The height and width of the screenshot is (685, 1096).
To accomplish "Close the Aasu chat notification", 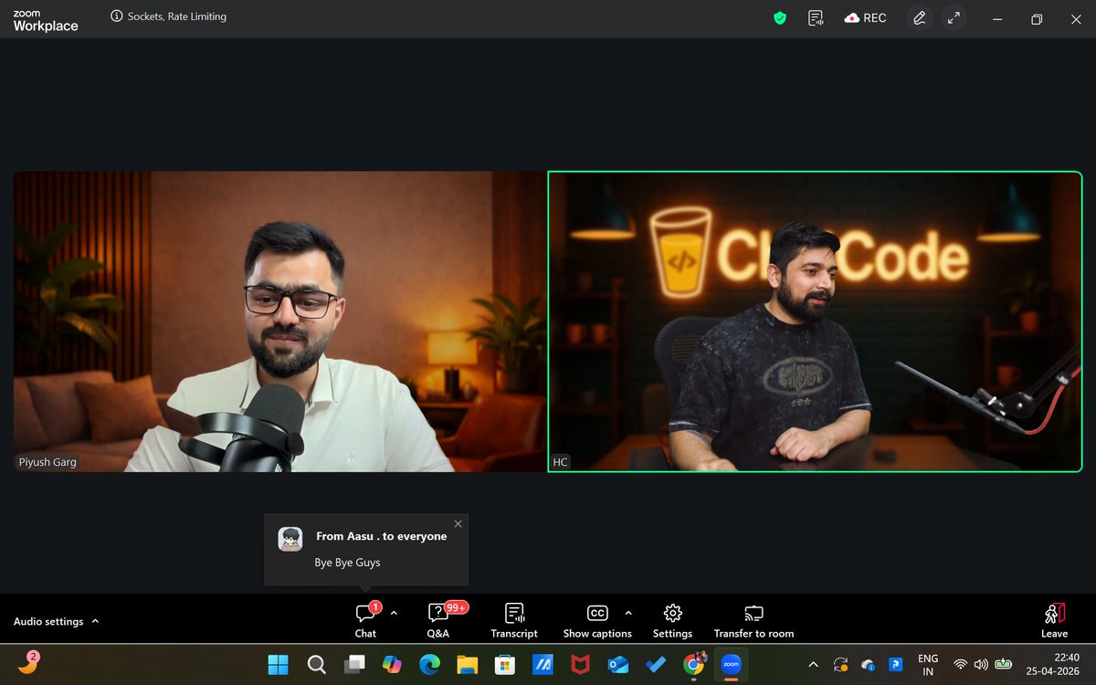I will [458, 523].
